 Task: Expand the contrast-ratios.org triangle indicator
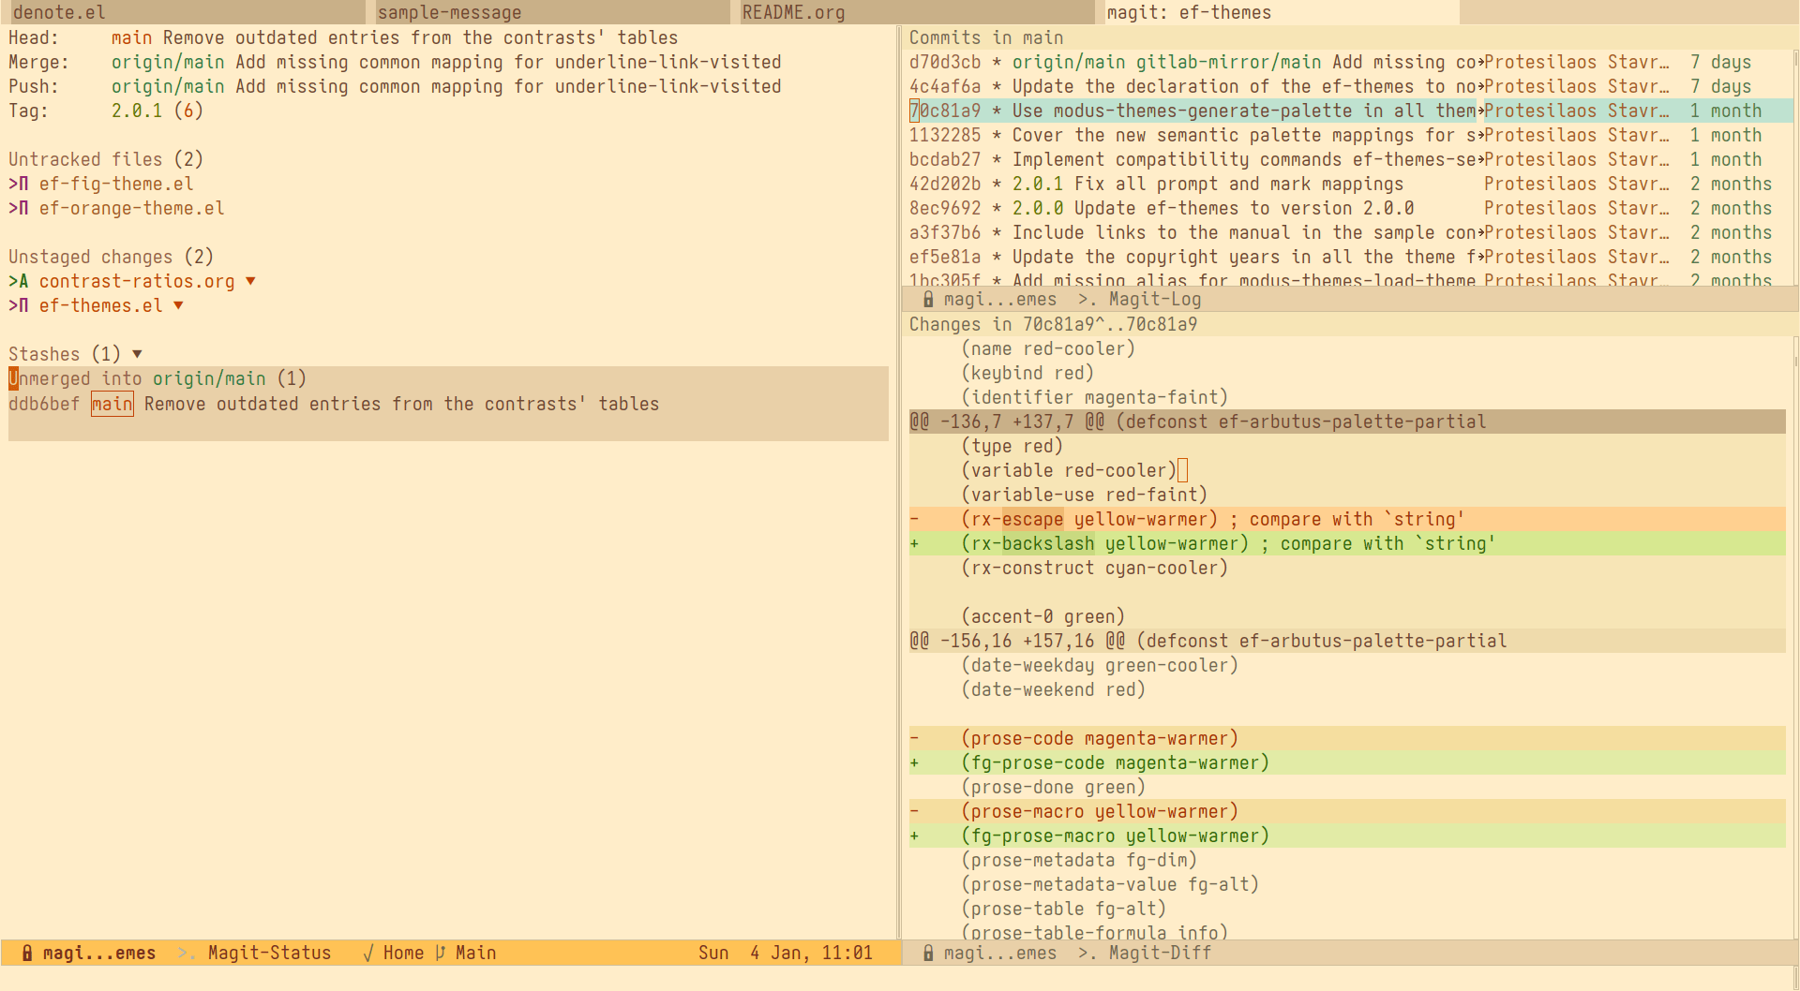click(x=250, y=281)
